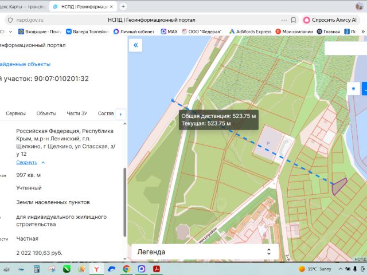The height and width of the screenshot is (275, 367).
Task: Open the three-dot page actions menu
Action: [284, 20]
